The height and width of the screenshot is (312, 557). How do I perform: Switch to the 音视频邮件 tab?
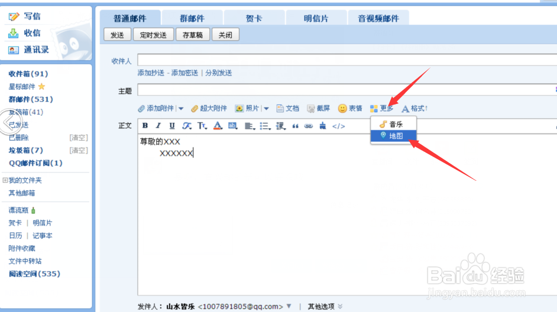coord(378,18)
